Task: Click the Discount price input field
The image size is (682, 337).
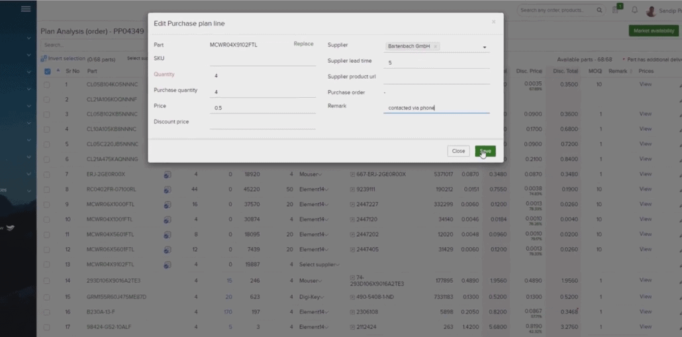Action: click(263, 124)
